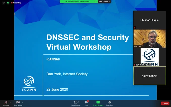Click the cloud icon in green banner
The width and height of the screenshot is (171, 107).
[x=96, y=2]
